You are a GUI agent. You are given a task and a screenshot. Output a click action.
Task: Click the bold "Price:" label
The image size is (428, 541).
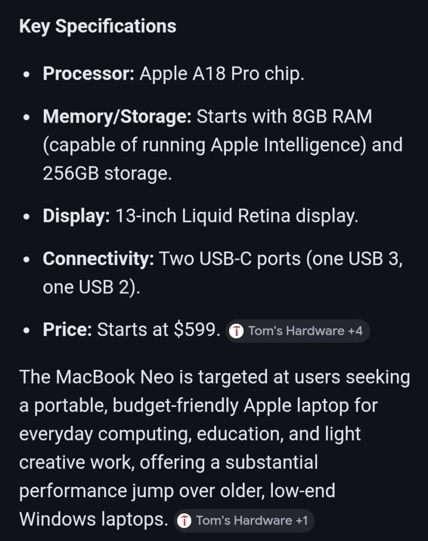point(68,330)
